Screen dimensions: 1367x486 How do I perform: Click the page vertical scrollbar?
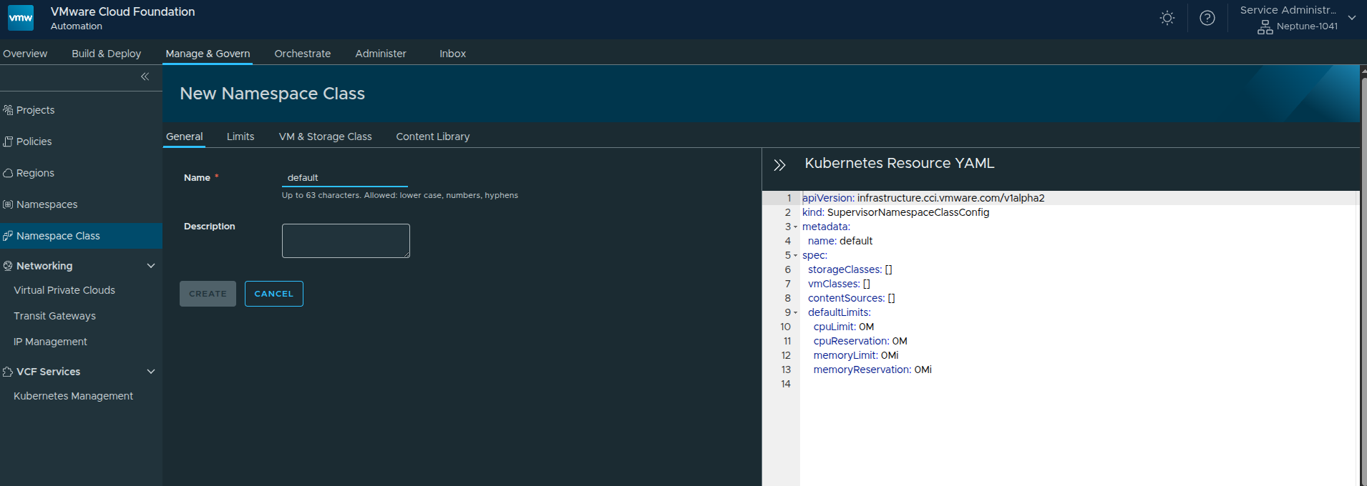[x=1363, y=286]
